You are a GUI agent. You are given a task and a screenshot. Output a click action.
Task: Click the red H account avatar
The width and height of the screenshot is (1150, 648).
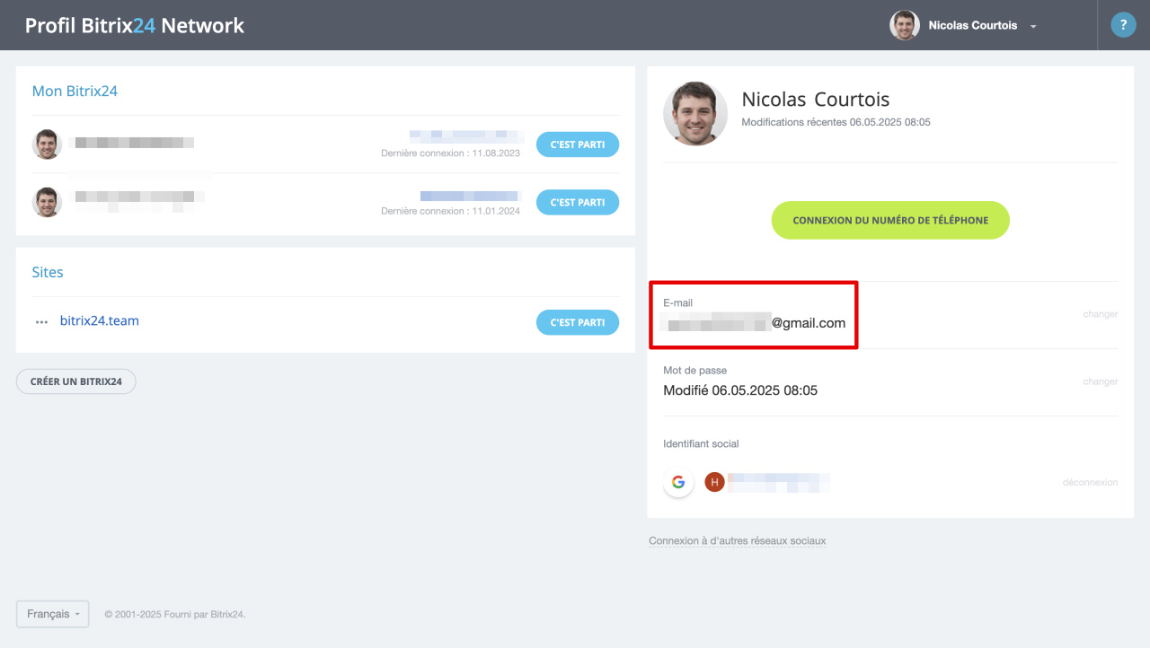714,482
